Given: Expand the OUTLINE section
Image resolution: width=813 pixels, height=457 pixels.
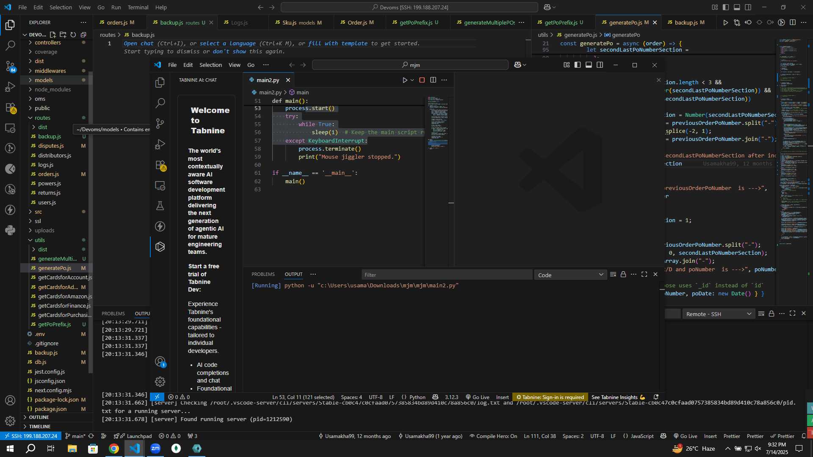Looking at the screenshot, I should point(39,417).
